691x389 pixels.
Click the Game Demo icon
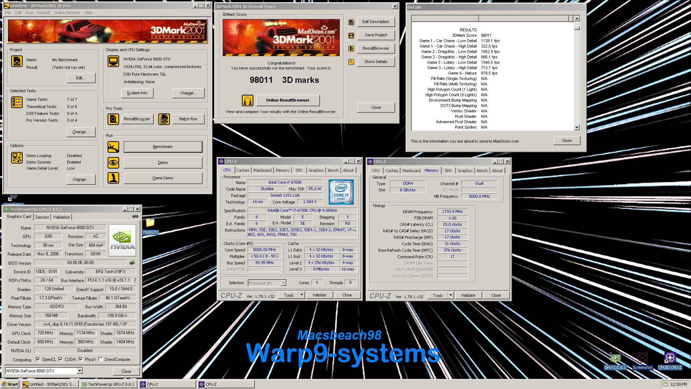tap(113, 178)
